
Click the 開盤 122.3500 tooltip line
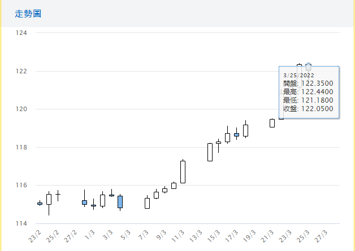(308, 83)
